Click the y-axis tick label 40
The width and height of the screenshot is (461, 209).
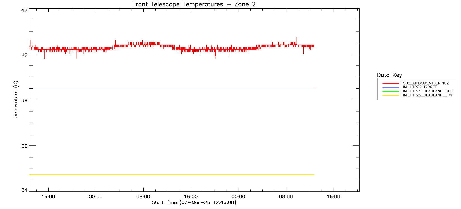[x=25, y=55]
